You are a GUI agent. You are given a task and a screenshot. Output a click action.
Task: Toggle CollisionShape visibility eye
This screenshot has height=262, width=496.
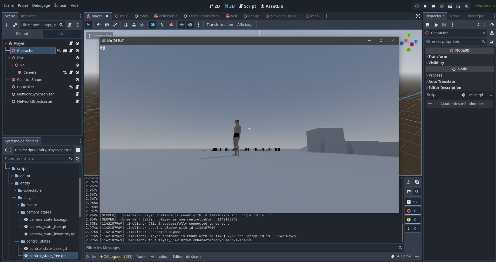pyautogui.click(x=77, y=80)
